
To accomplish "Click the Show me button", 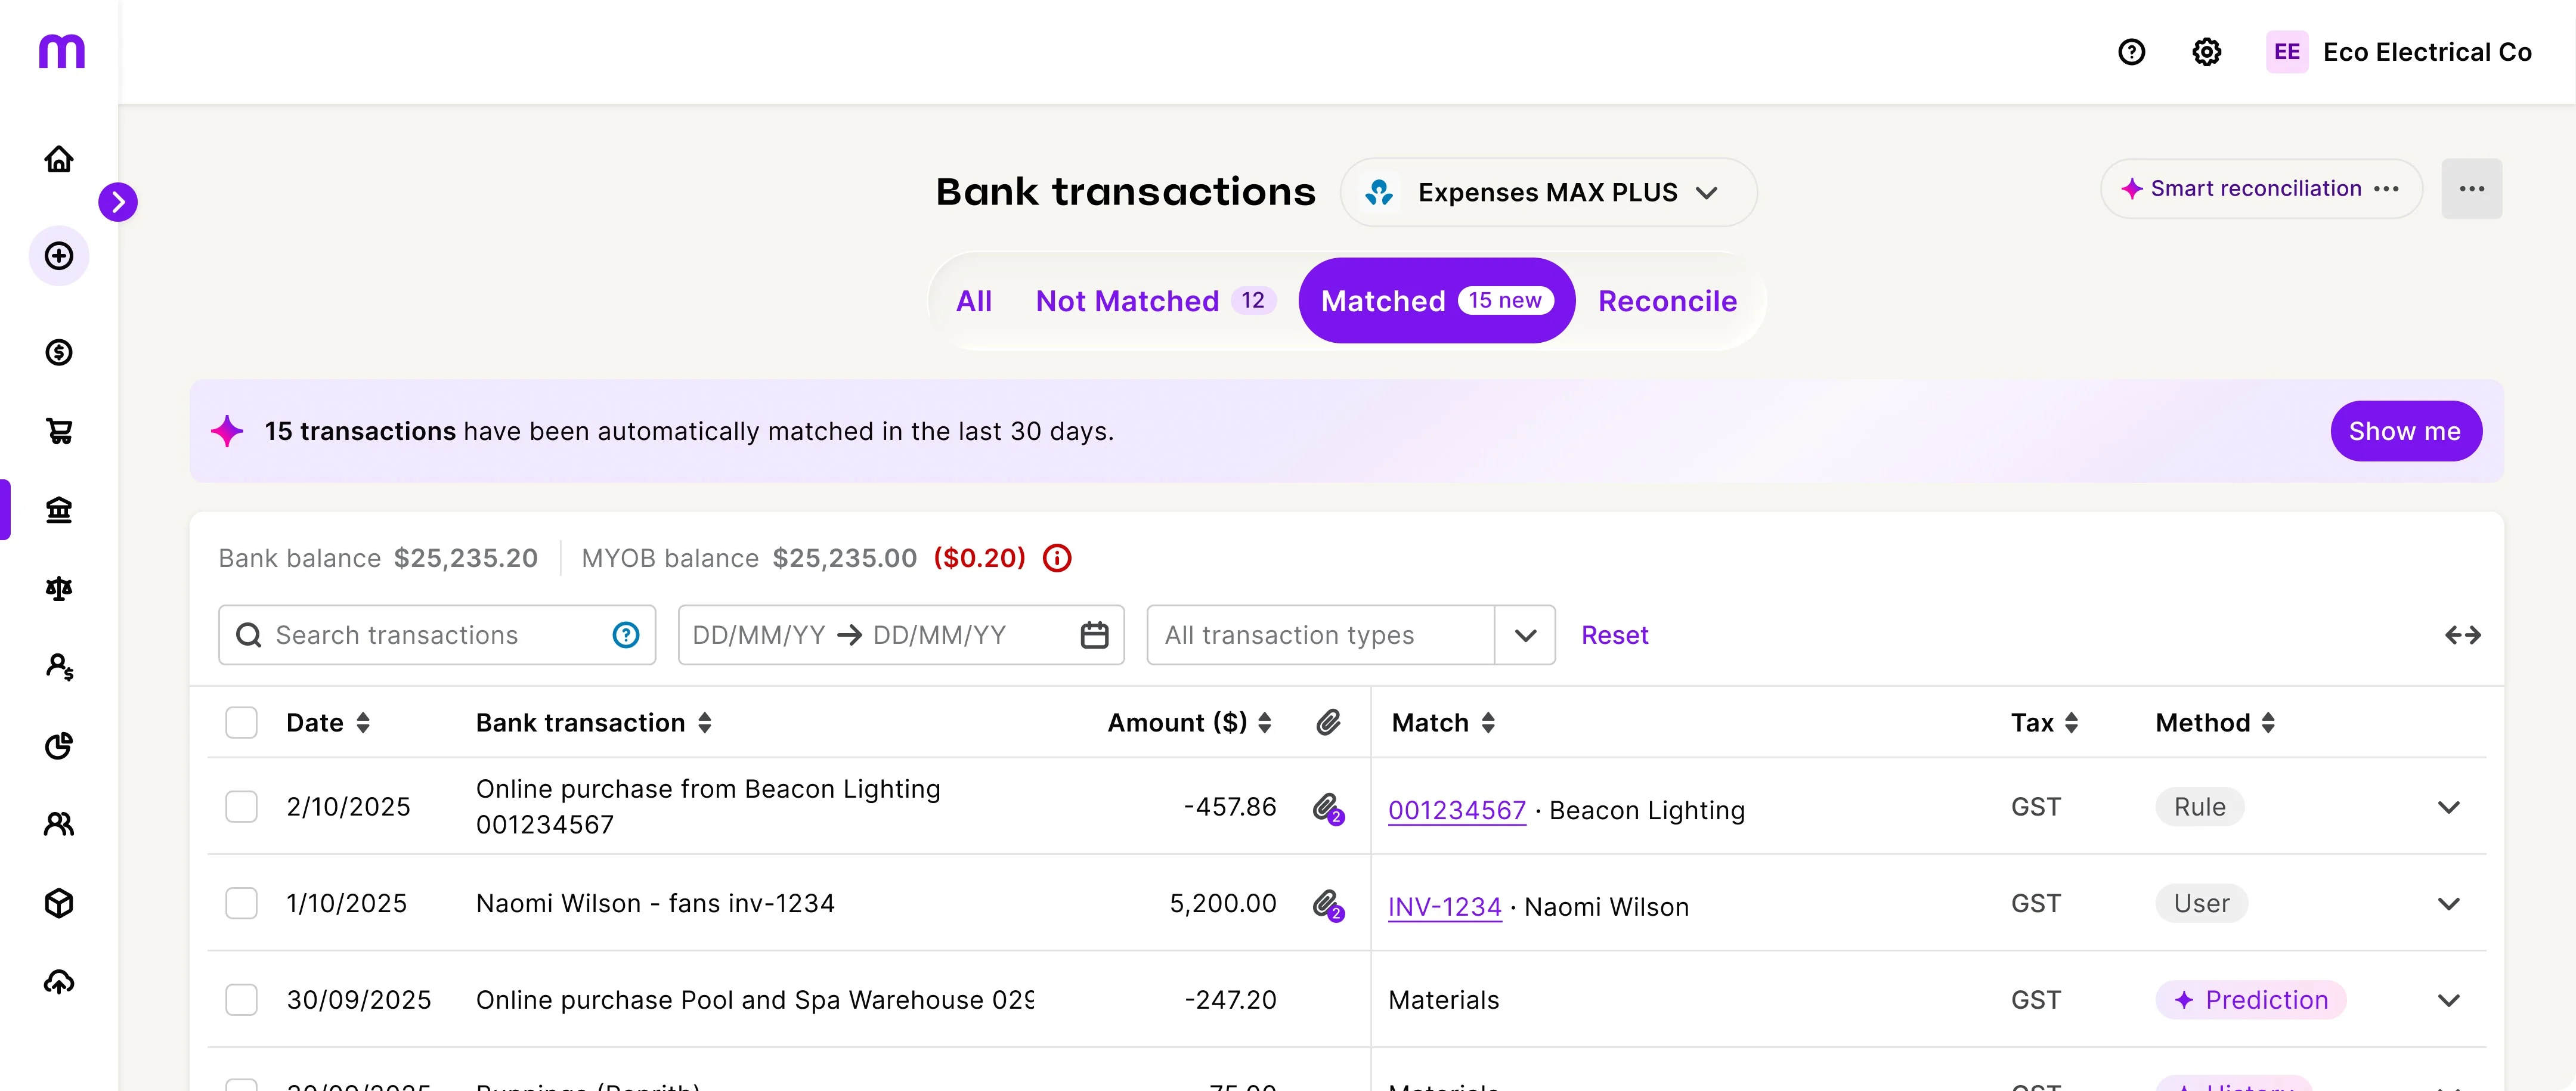I will (2405, 431).
